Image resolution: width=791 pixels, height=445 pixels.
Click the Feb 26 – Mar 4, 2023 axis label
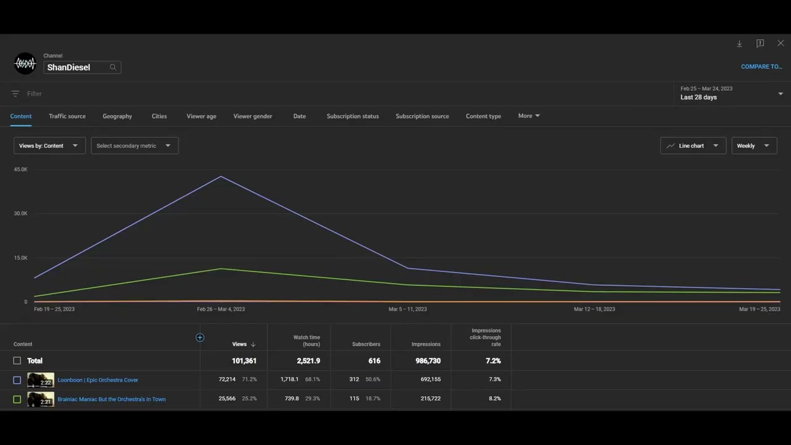[x=221, y=309]
